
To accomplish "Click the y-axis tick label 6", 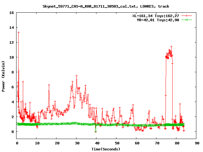I will tap(13, 87).
